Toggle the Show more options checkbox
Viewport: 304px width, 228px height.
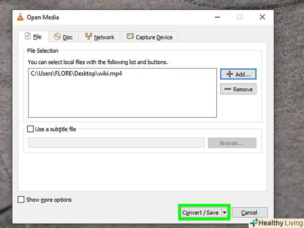[21, 200]
